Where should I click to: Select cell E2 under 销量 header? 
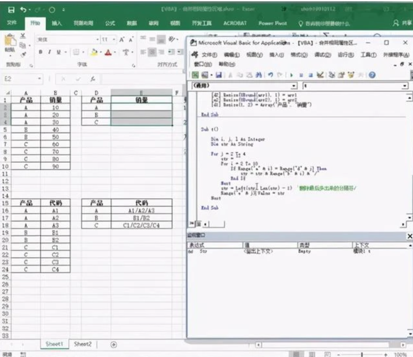(141, 107)
